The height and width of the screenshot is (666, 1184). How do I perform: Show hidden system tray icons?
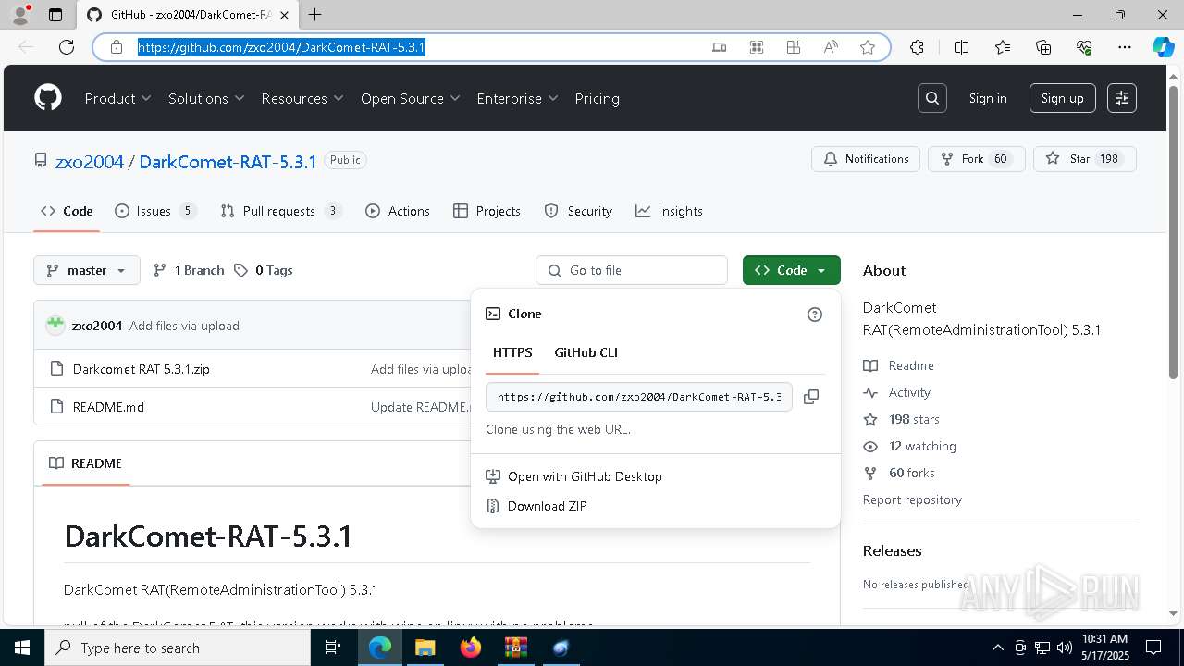click(997, 647)
